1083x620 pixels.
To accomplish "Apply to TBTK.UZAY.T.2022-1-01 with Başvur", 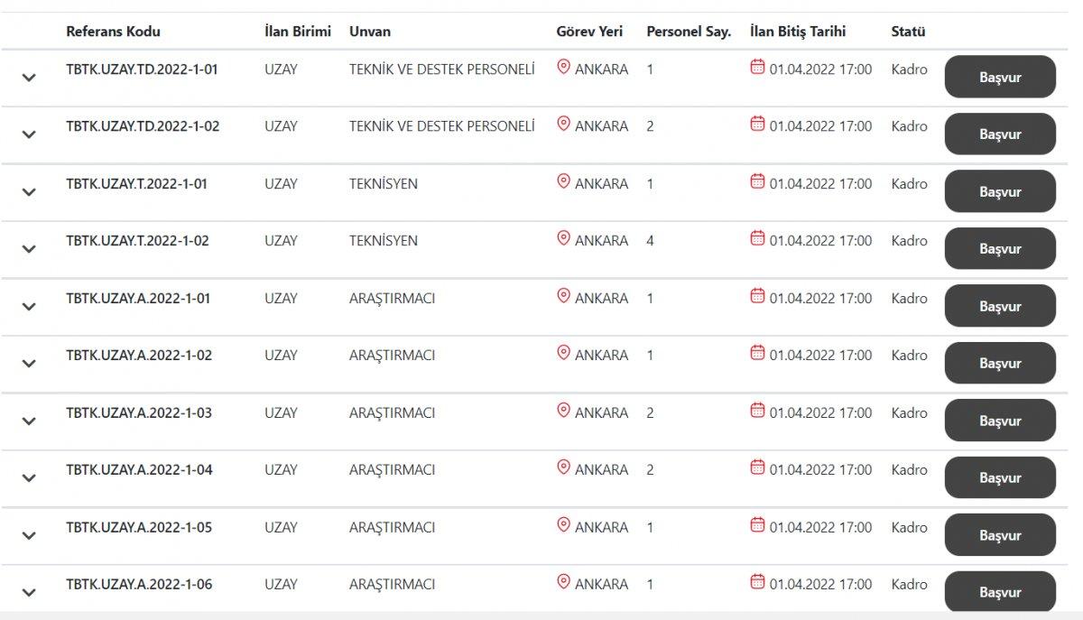I will click(x=1000, y=191).
